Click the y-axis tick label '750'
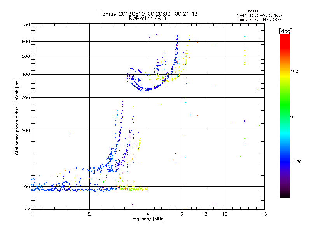 click(x=26, y=25)
